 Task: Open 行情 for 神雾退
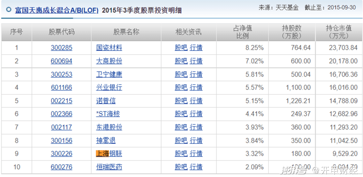tap(196, 141)
